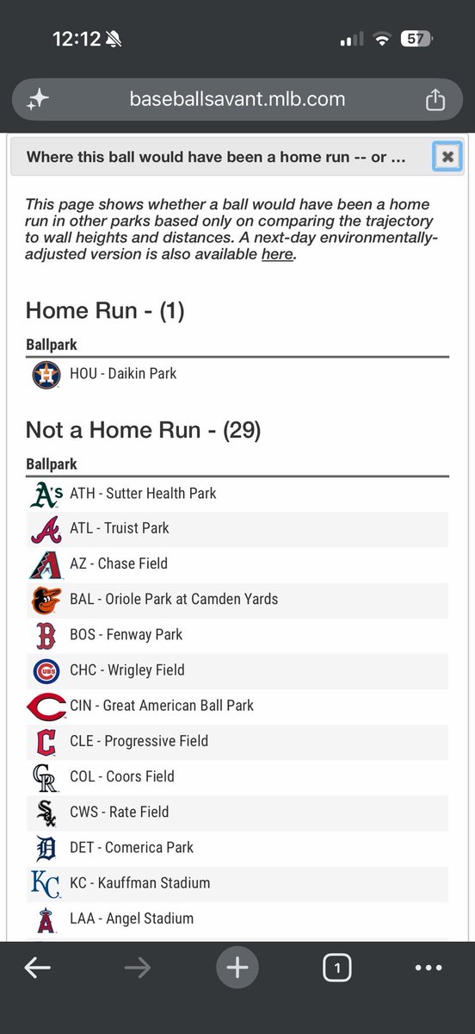Open a new tab with plus button
475x1034 pixels.
pyautogui.click(x=237, y=969)
